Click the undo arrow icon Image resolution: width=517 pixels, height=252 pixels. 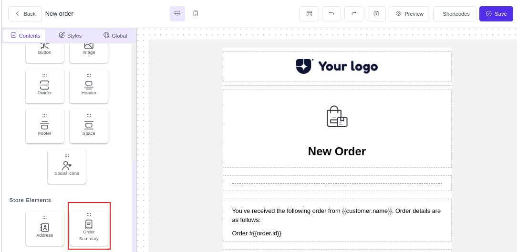point(331,14)
